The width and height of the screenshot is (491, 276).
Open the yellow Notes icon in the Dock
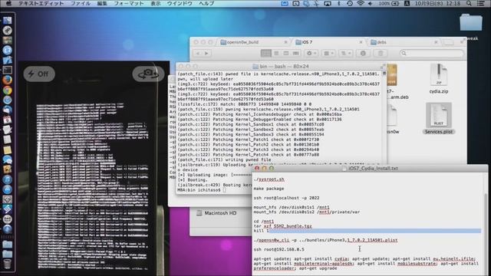(x=7, y=149)
